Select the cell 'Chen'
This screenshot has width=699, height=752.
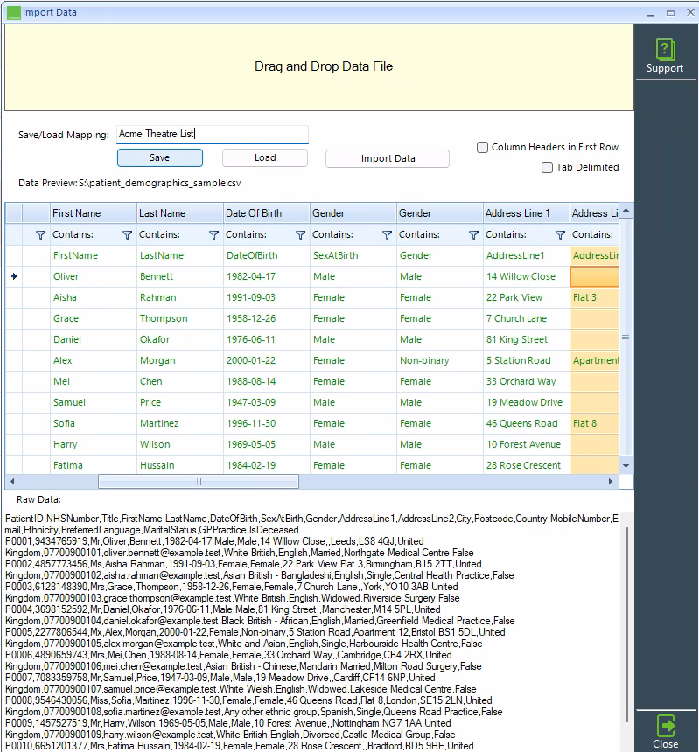[x=180, y=382]
